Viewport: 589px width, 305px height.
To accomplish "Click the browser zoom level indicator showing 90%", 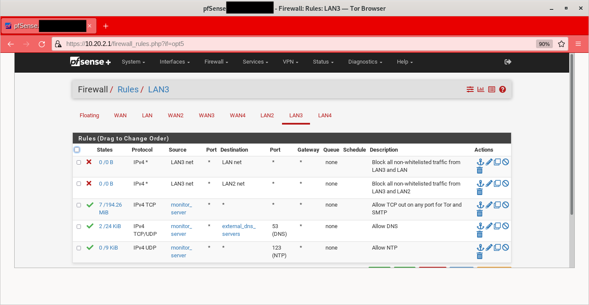I will click(x=544, y=43).
